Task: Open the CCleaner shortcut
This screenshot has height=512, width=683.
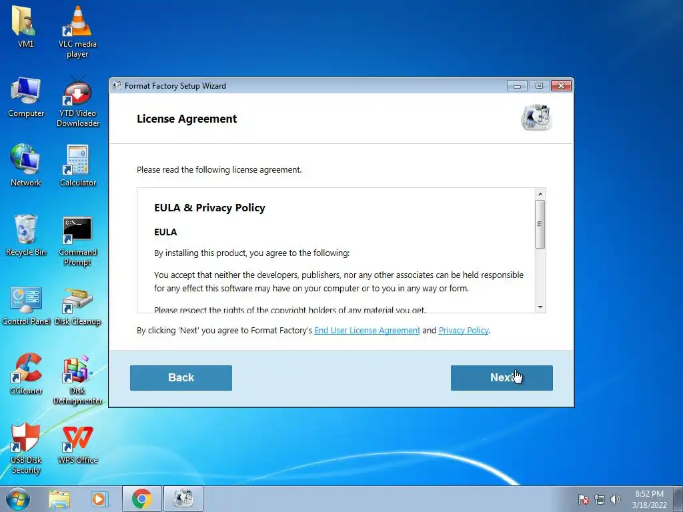Action: point(26,373)
